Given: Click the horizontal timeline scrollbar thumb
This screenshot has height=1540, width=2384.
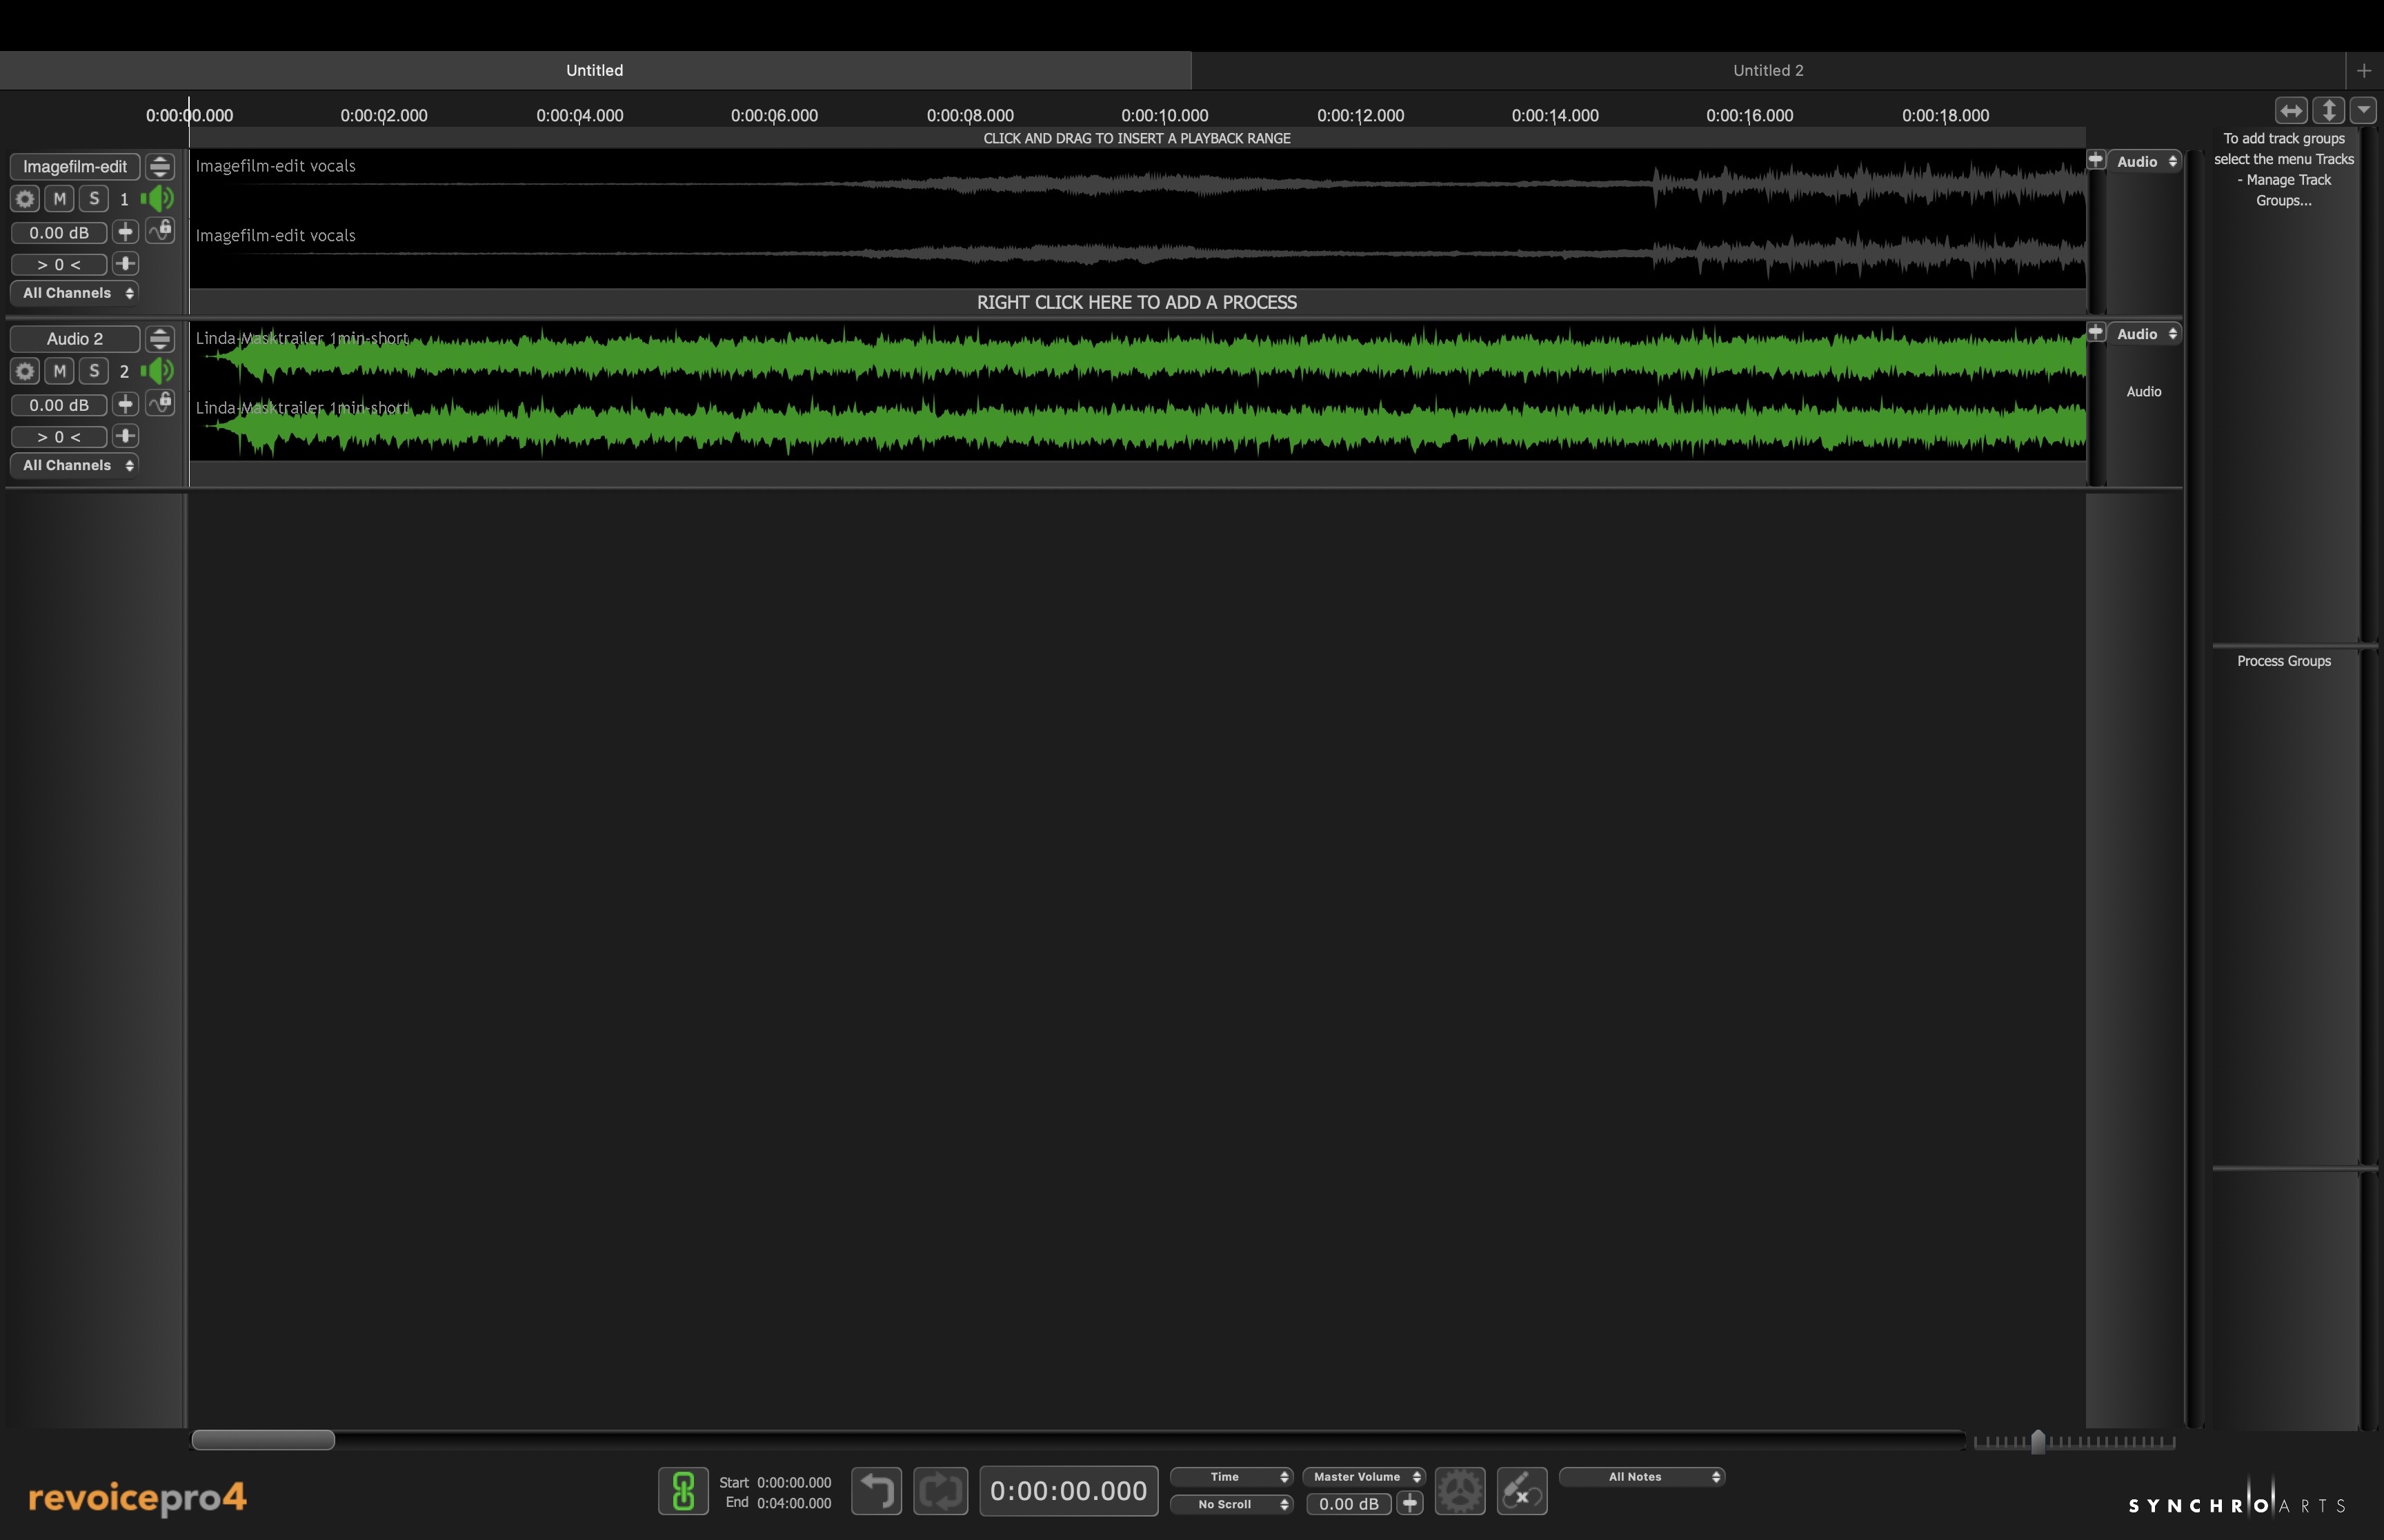Looking at the screenshot, I should [263, 1440].
